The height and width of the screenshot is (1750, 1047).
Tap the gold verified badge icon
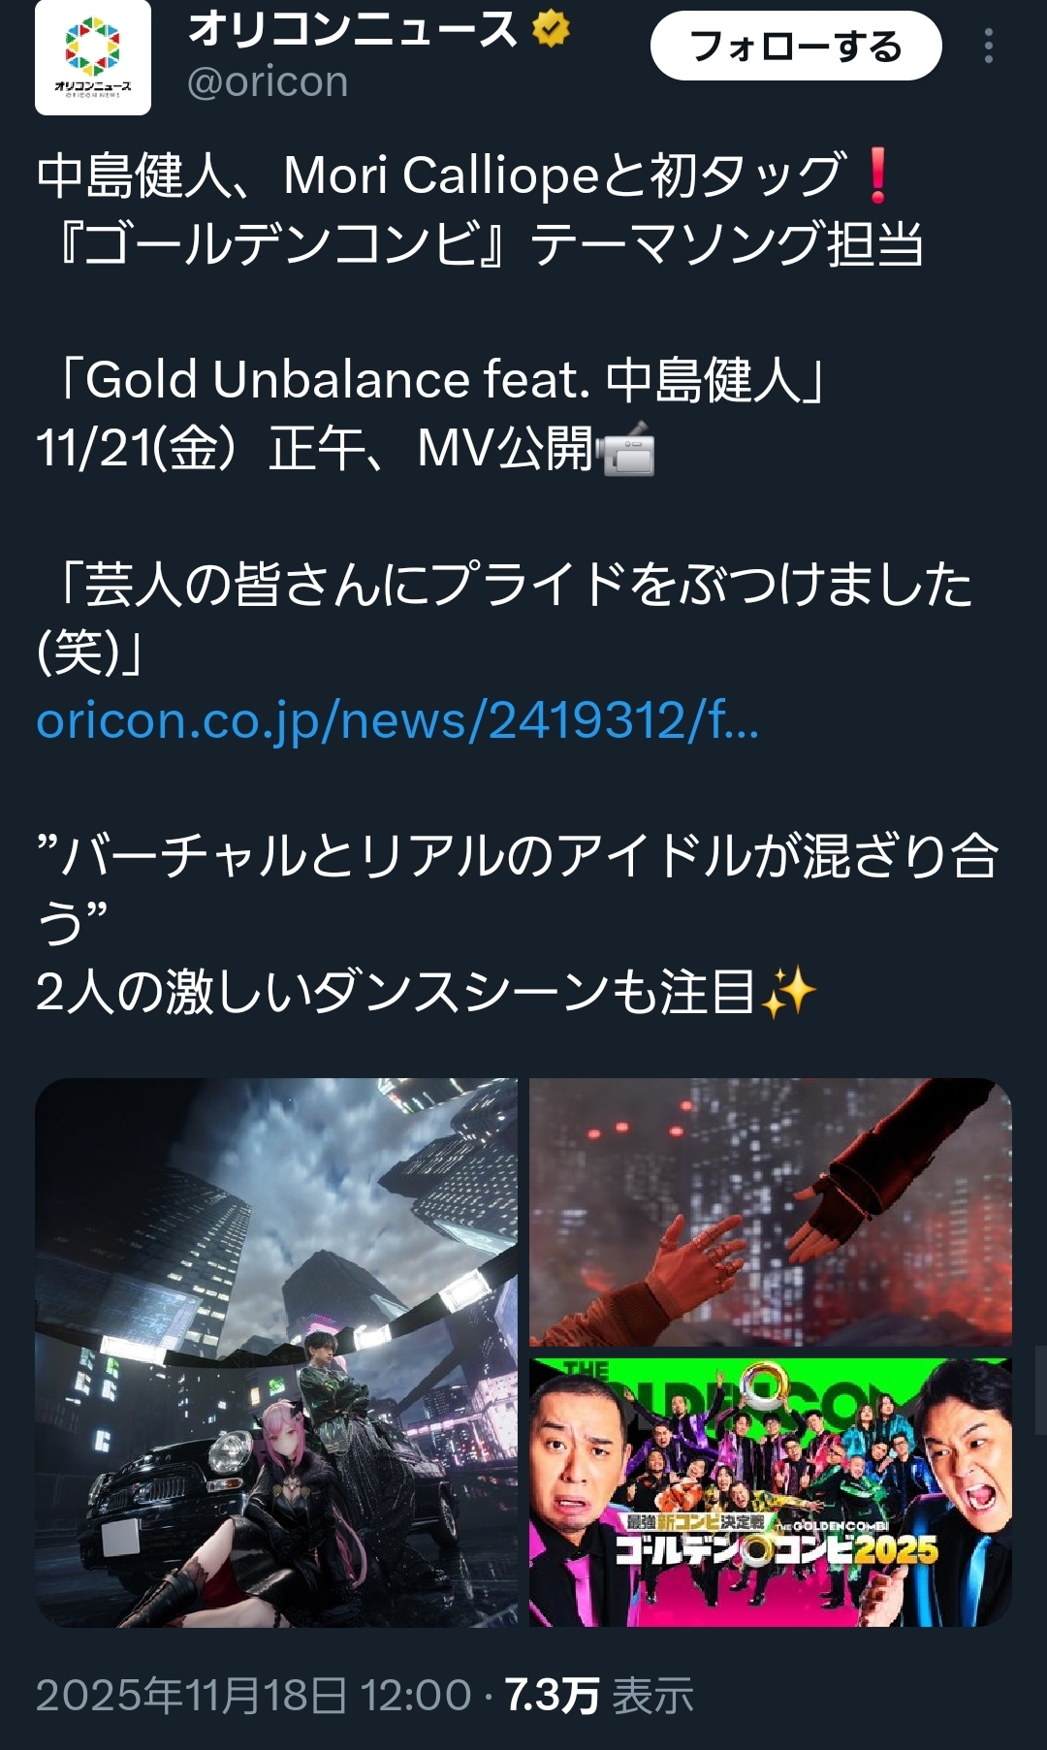(x=551, y=29)
